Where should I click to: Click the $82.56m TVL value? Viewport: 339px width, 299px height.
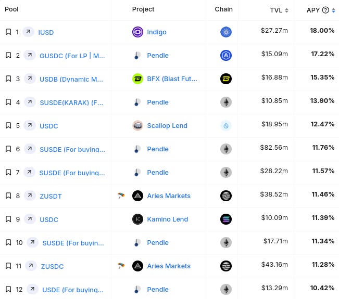(274, 148)
